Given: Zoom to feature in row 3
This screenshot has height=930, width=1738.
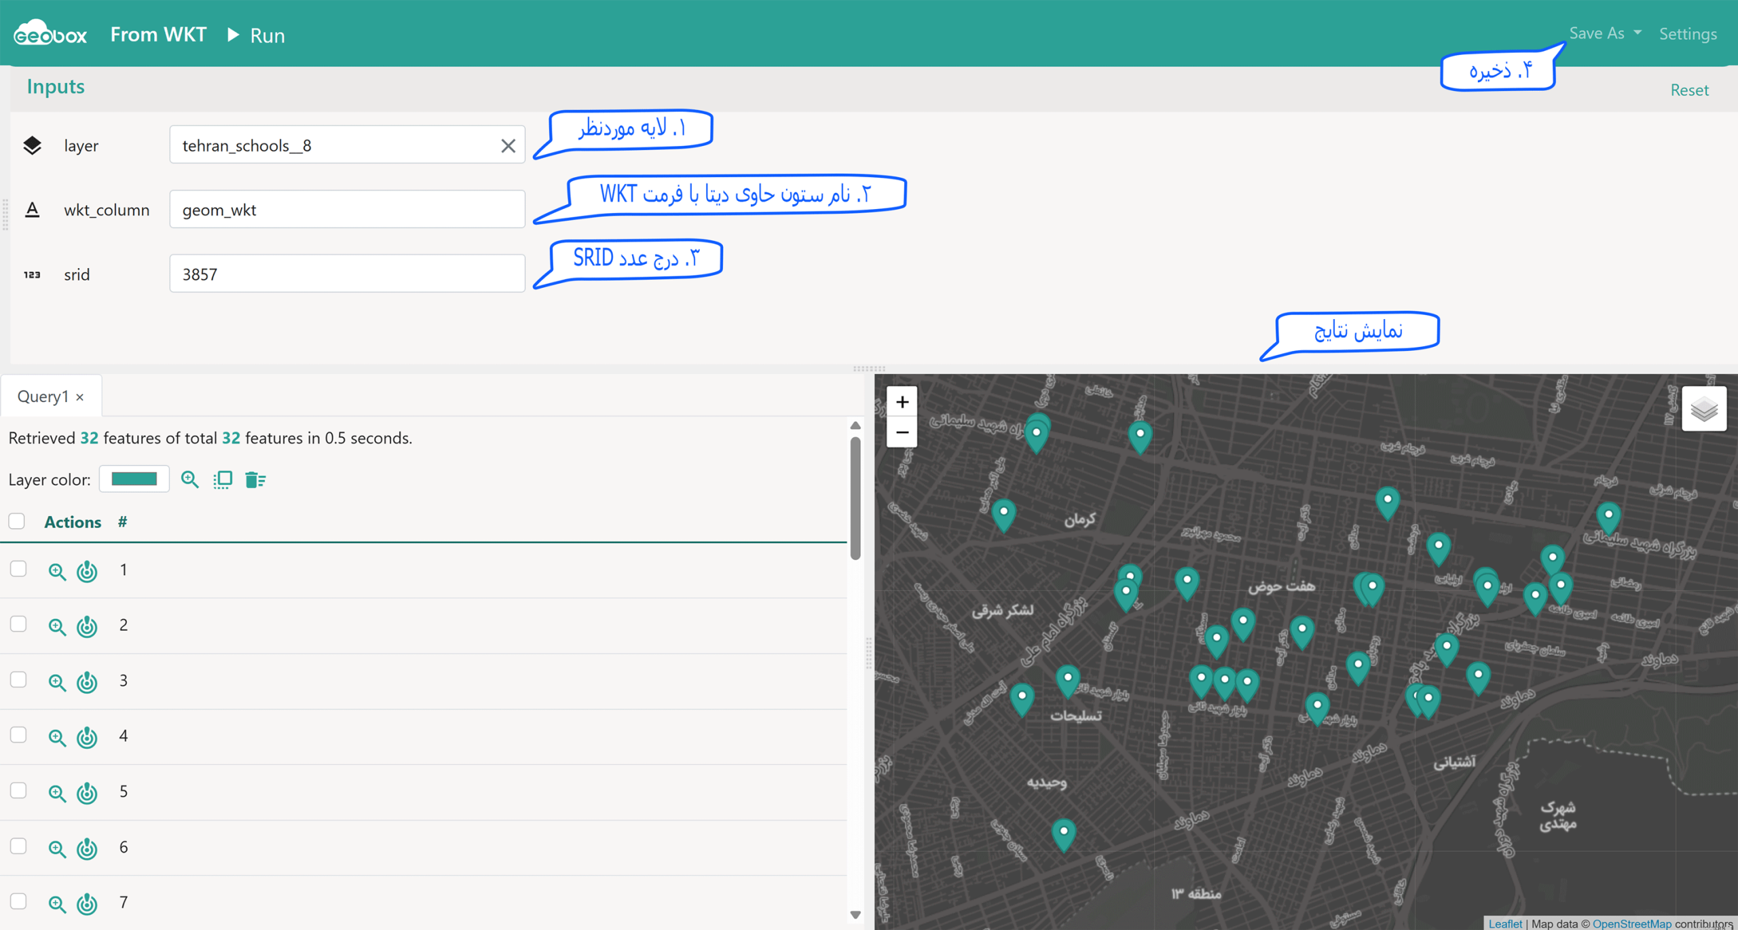Looking at the screenshot, I should (x=57, y=682).
